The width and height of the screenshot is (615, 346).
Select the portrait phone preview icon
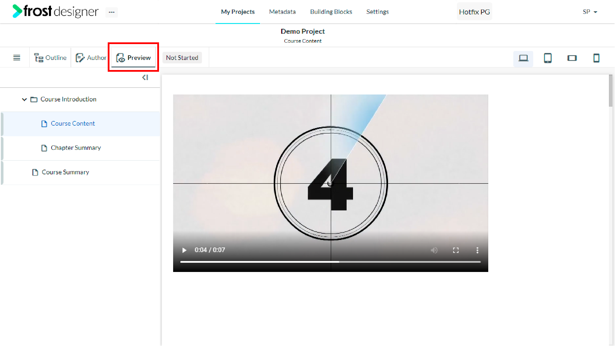click(596, 58)
